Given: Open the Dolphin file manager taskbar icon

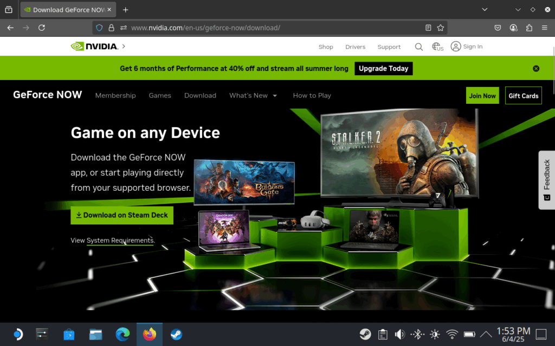Looking at the screenshot, I should coord(95,334).
